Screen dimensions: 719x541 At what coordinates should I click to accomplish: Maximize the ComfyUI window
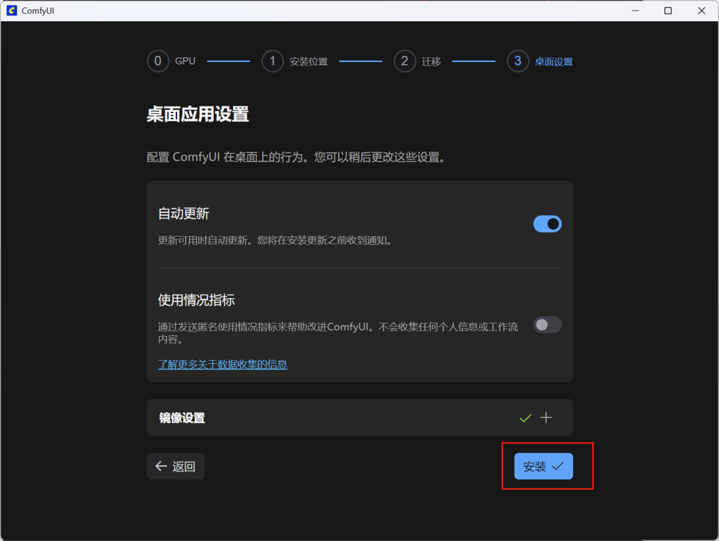click(668, 11)
